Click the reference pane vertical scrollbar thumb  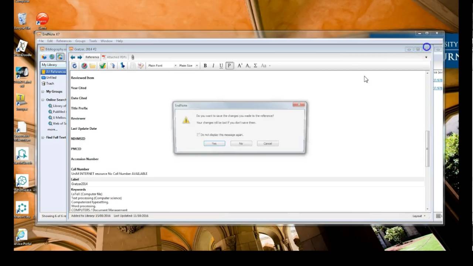coord(428,149)
